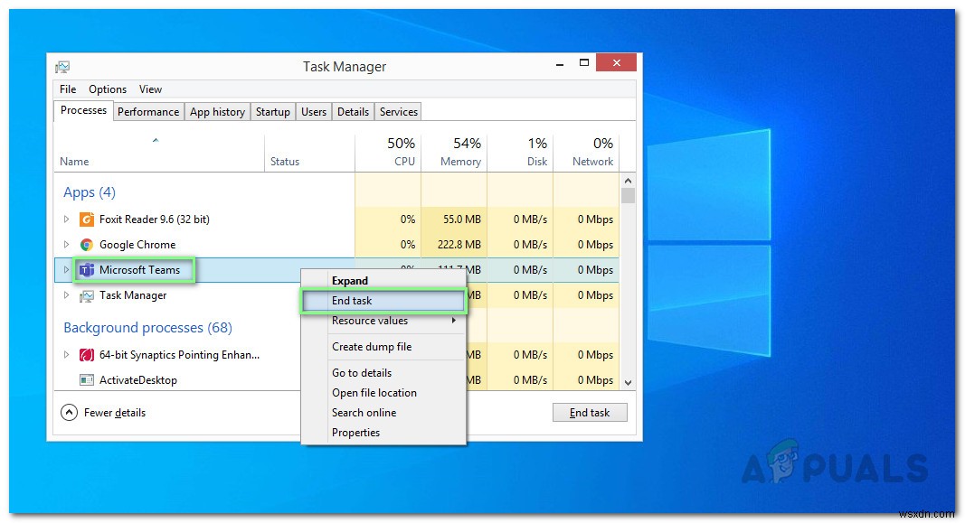Click the Microsoft Teams app icon

pos(87,269)
